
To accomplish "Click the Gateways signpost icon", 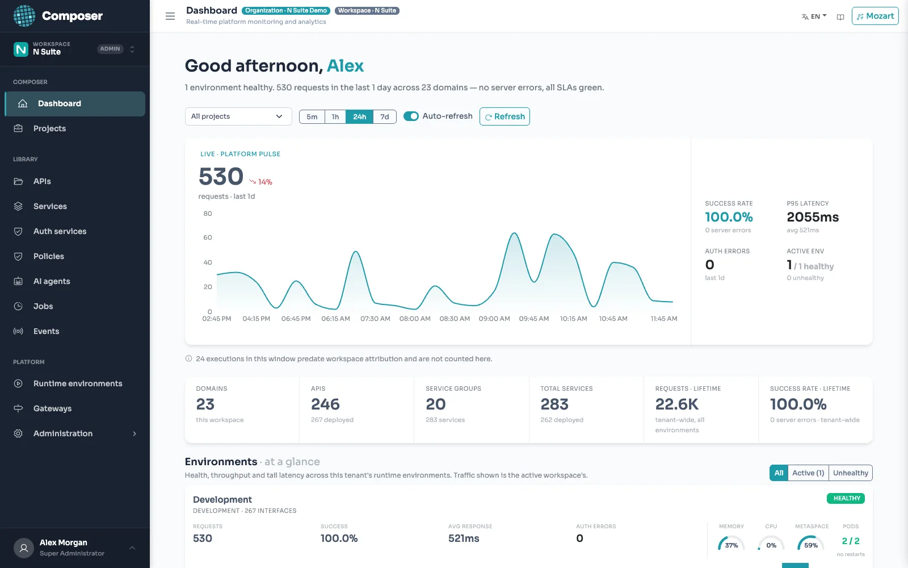I will click(x=18, y=408).
